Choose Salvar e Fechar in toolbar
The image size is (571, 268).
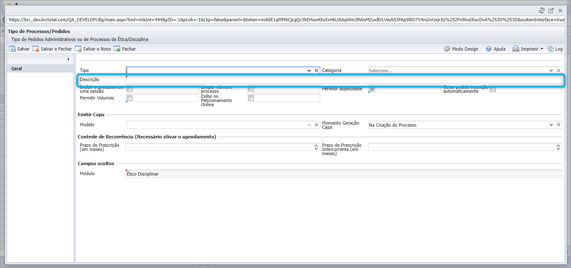click(x=52, y=49)
